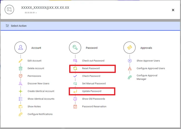Viewport: 181px width, 129px height.
Task: Open Edit Account
Action: [x=35, y=61]
